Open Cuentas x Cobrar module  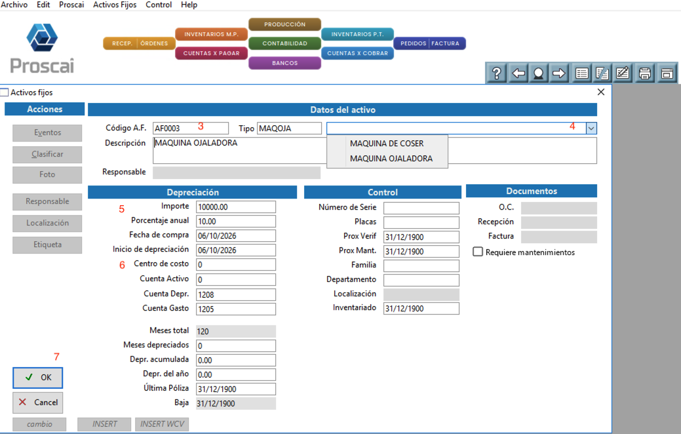[x=357, y=53]
